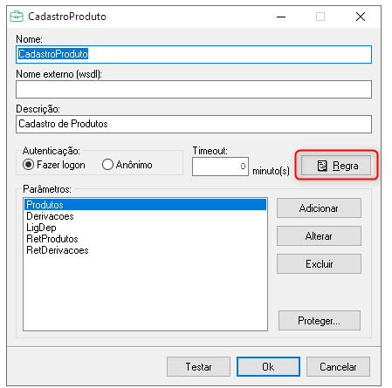Click the briefcase icon in title bar

coord(17,17)
